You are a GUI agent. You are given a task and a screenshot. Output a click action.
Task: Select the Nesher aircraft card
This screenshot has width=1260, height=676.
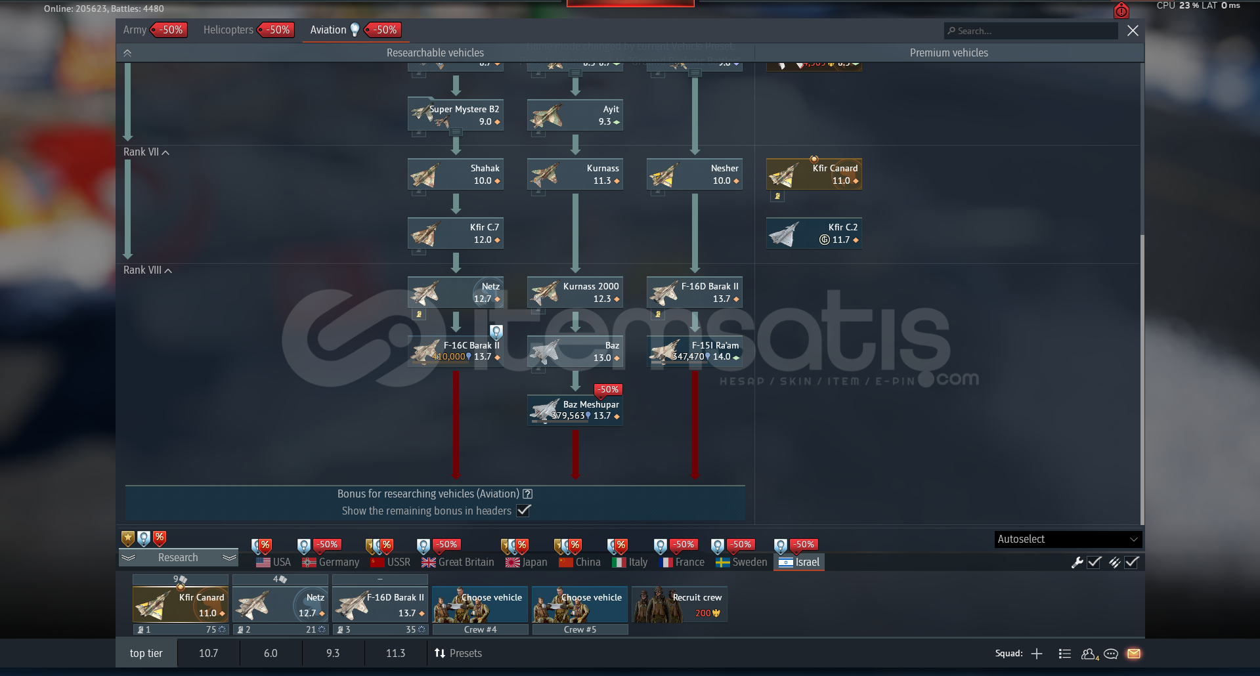pos(695,174)
